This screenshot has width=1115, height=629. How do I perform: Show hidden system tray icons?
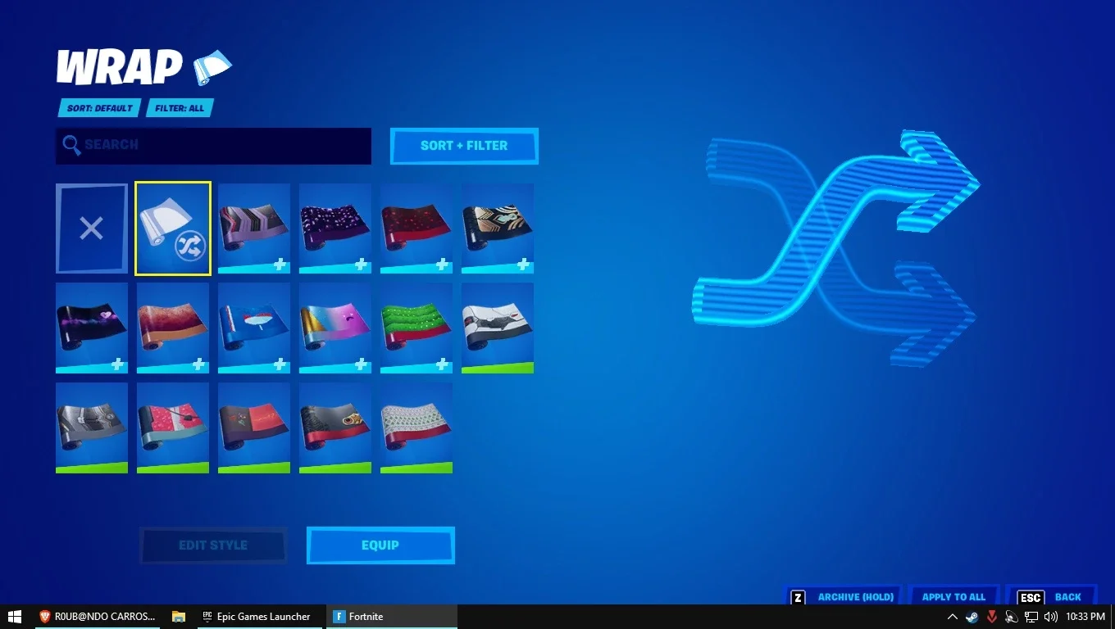[952, 617]
